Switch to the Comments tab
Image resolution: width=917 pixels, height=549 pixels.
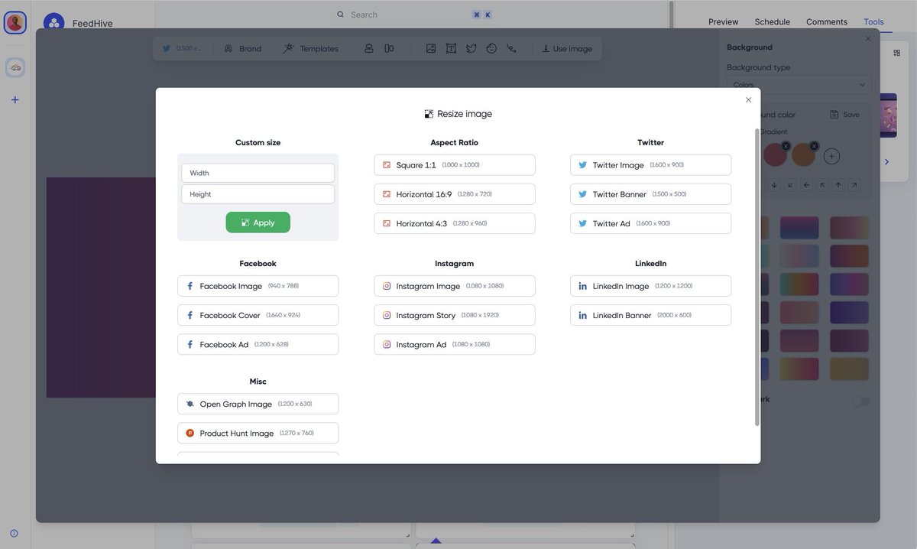click(x=826, y=21)
